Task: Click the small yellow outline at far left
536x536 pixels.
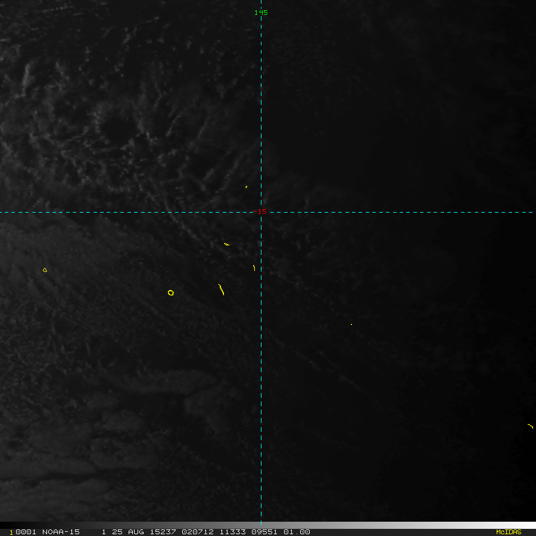Action: 45,270
